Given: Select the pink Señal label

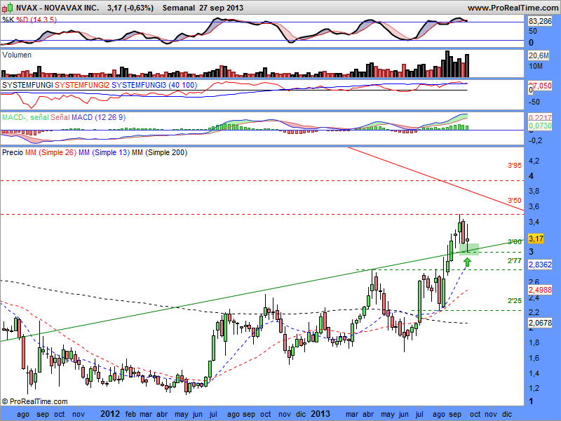Looking at the screenshot, I should (60, 117).
